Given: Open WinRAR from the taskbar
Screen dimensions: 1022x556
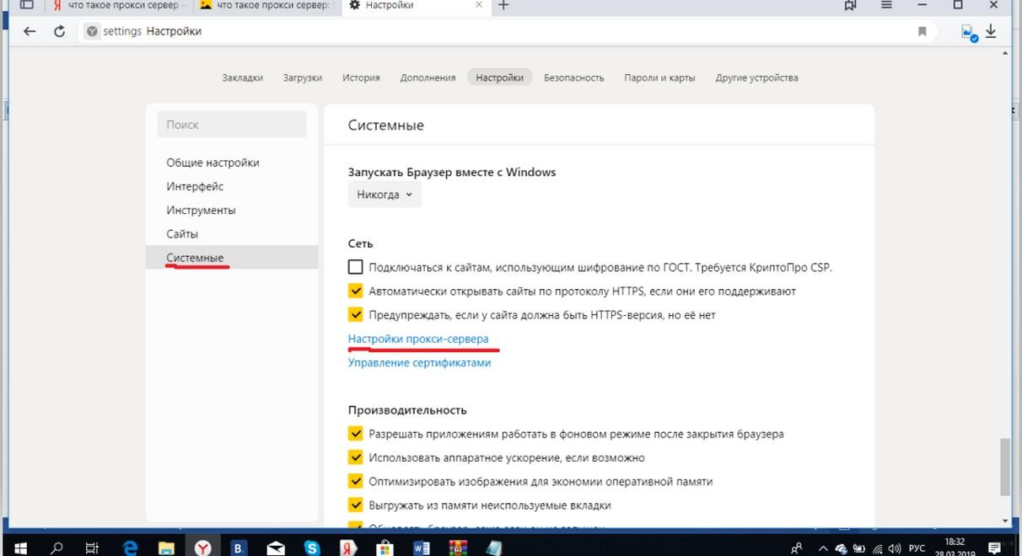Looking at the screenshot, I should pyautogui.click(x=458, y=548).
